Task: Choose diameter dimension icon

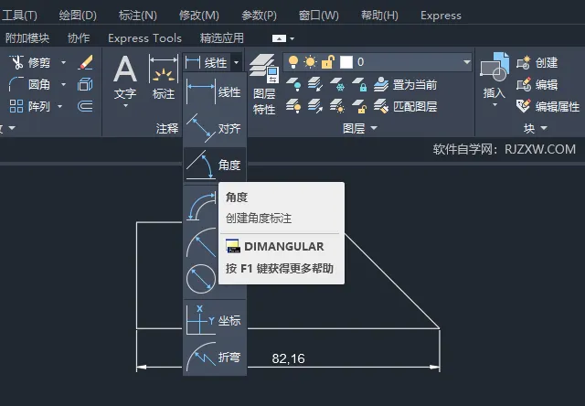Action: (201, 279)
